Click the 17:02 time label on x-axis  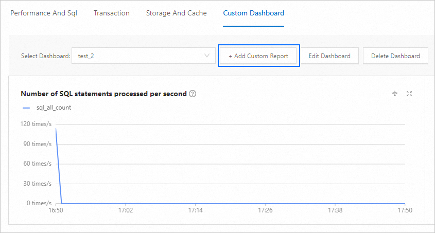tap(126, 210)
